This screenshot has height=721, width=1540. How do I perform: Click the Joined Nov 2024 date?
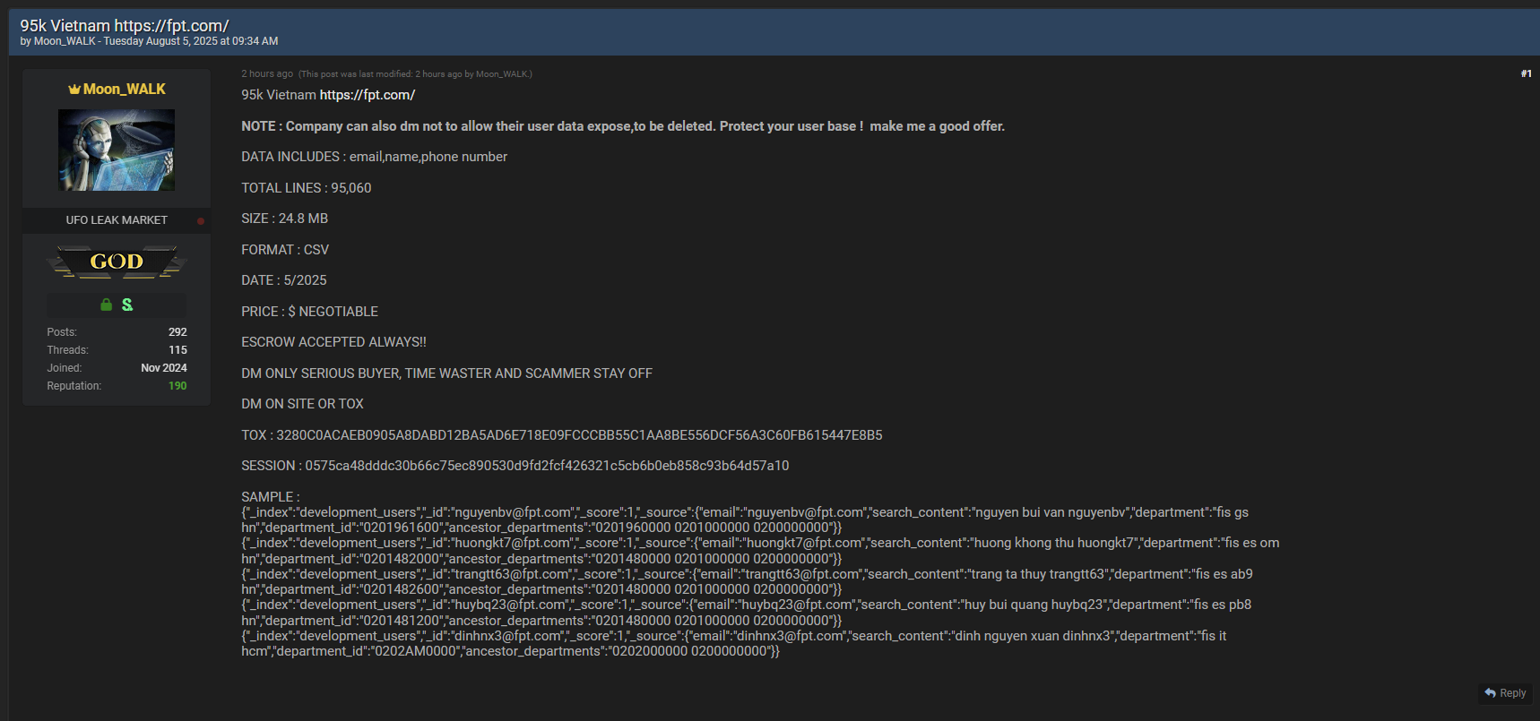click(163, 368)
